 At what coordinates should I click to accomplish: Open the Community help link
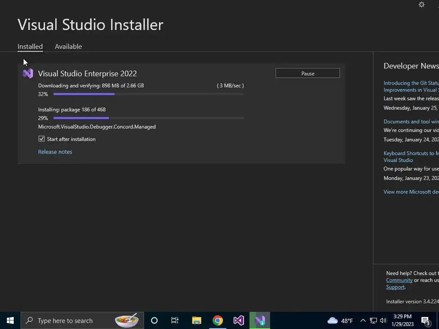tap(399, 280)
